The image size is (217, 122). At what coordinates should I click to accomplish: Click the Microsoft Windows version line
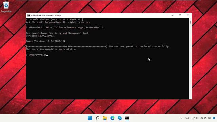point(55,19)
